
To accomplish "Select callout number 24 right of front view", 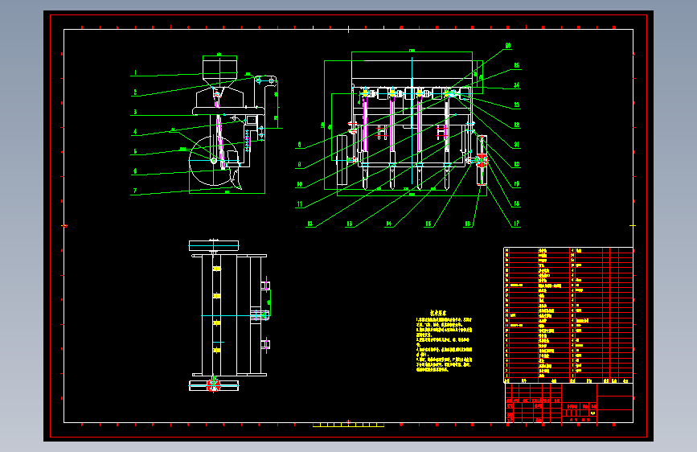I will coord(517,85).
